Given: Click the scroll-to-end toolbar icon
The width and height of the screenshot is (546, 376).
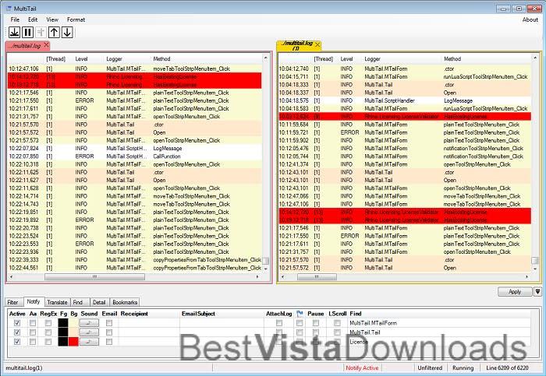Looking at the screenshot, I should (x=14, y=33).
